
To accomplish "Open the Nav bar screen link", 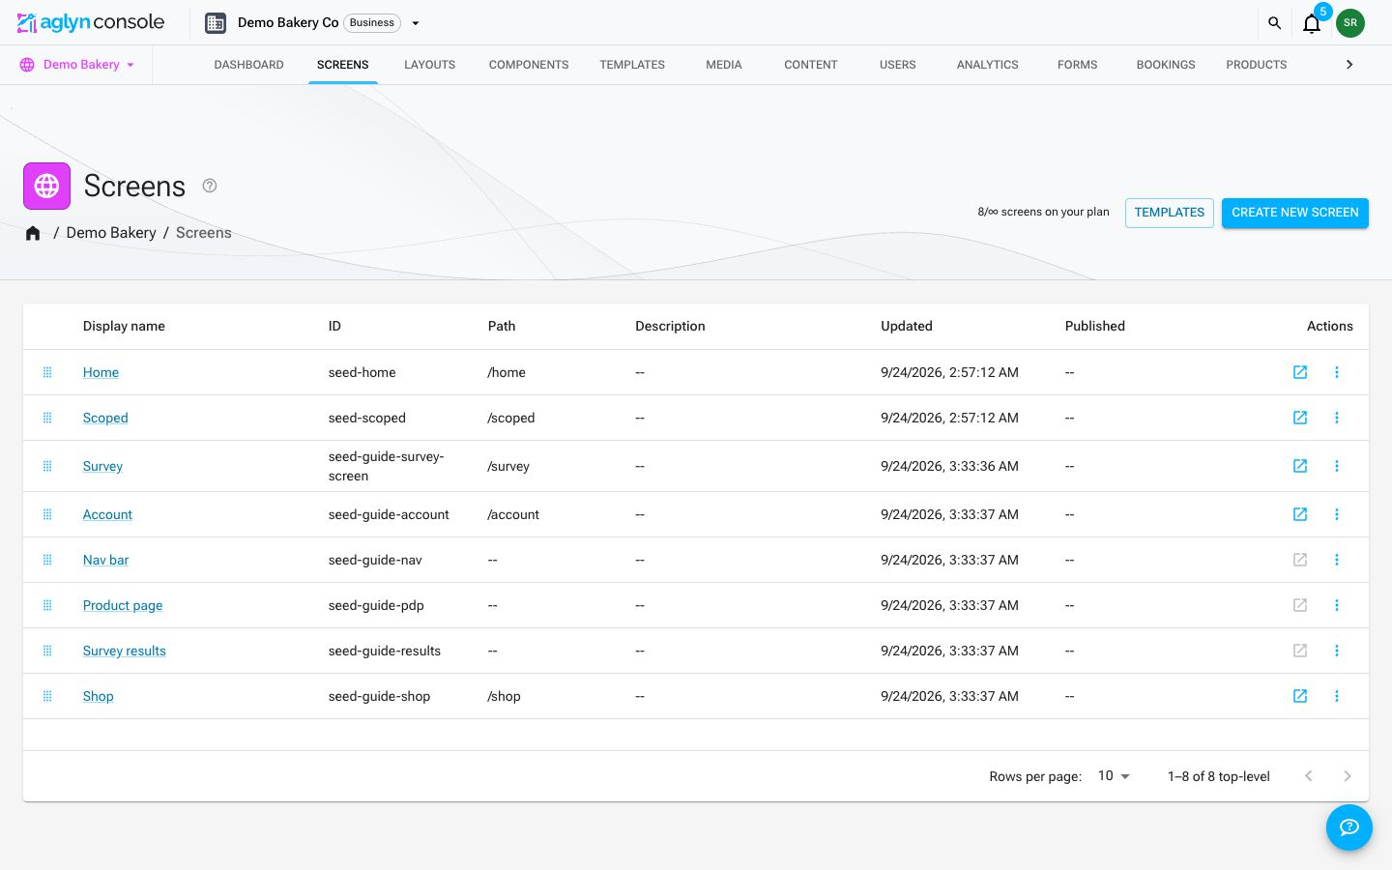I will (105, 560).
